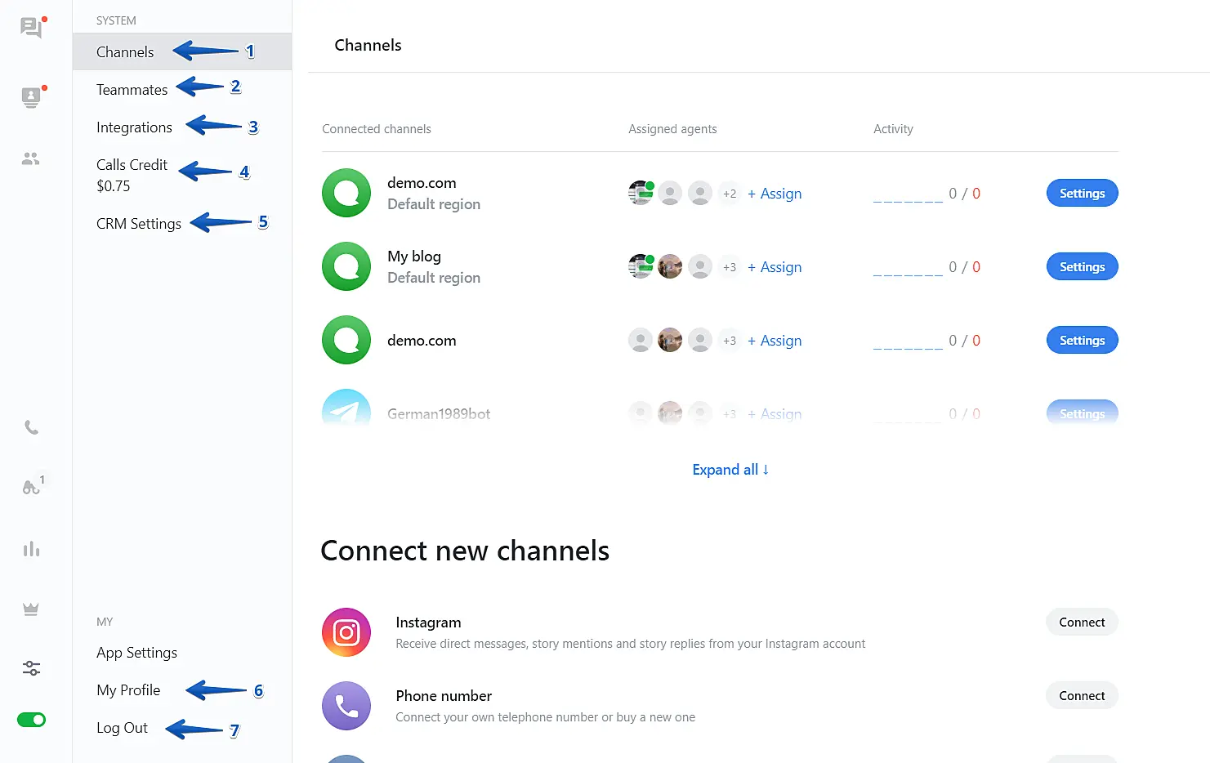Open the team contacts icon
This screenshot has width=1210, height=763.
point(31,158)
